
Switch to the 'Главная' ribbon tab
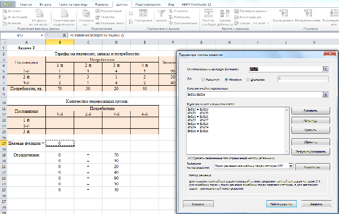(x=26, y=4)
